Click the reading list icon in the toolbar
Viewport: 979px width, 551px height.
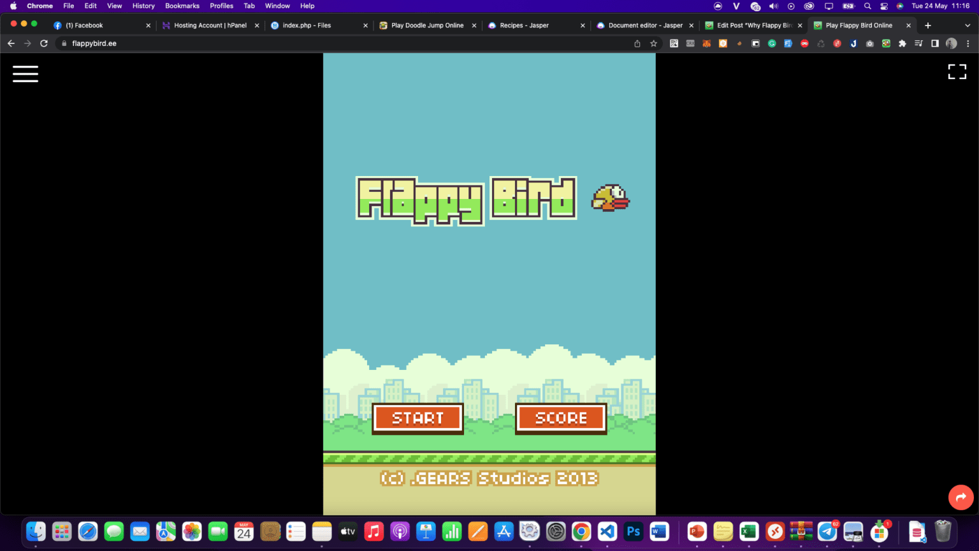pos(918,43)
